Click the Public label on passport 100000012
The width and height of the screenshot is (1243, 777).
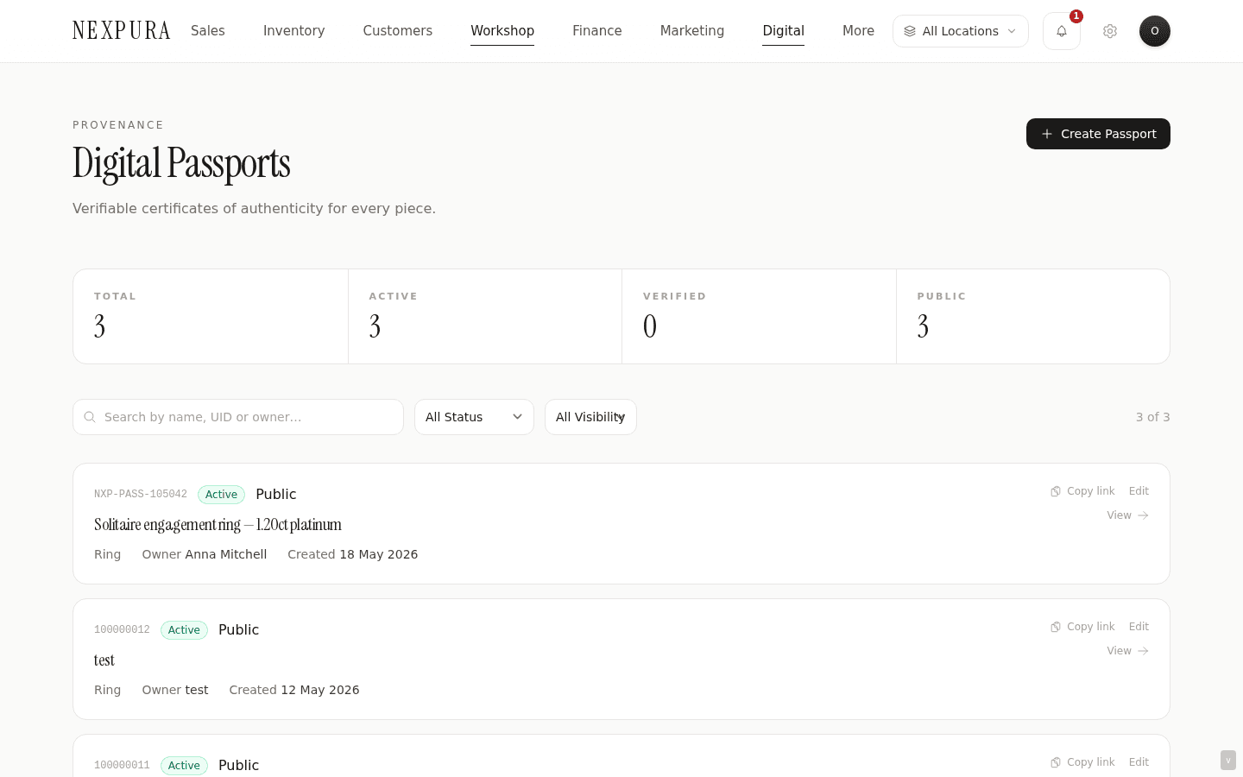pyautogui.click(x=239, y=630)
